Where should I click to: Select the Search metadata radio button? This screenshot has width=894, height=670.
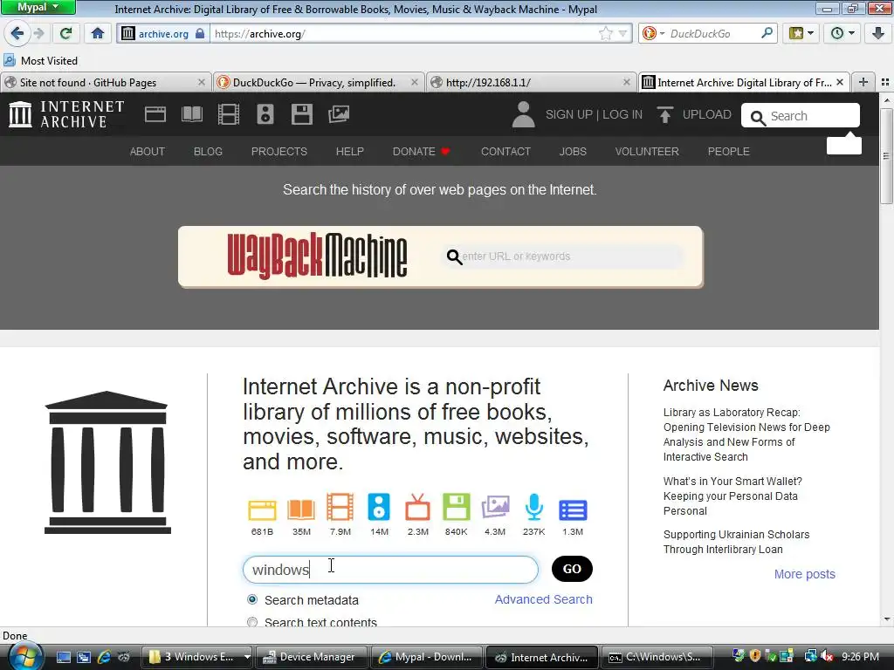click(x=252, y=599)
